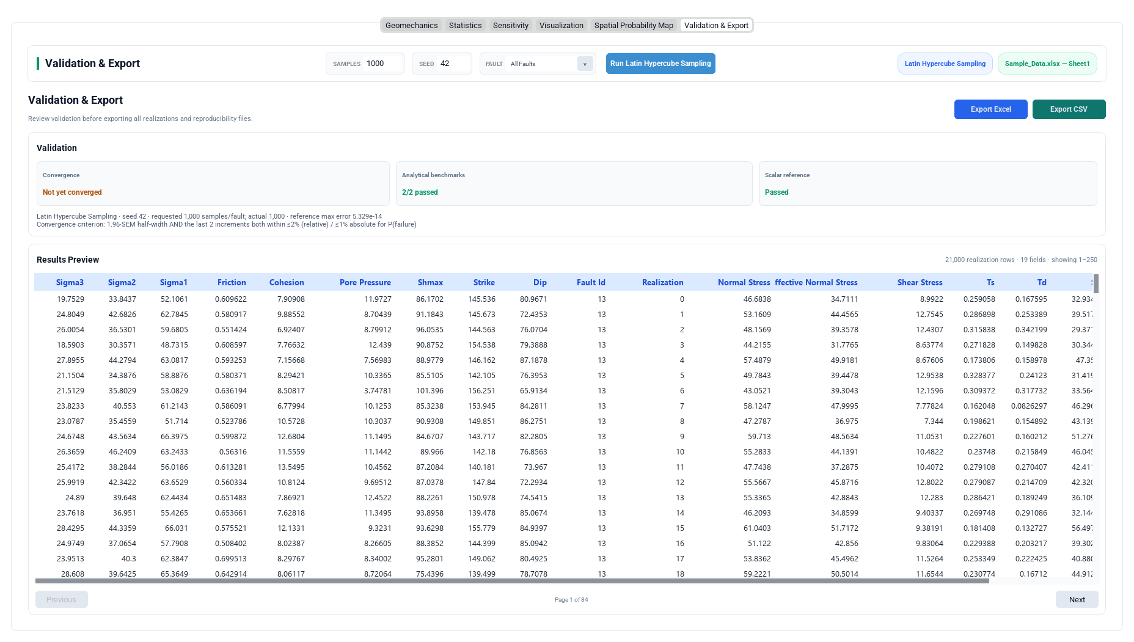This screenshot has height=642, width=1134.
Task: Click the Sigma1 column header
Action: 174,282
